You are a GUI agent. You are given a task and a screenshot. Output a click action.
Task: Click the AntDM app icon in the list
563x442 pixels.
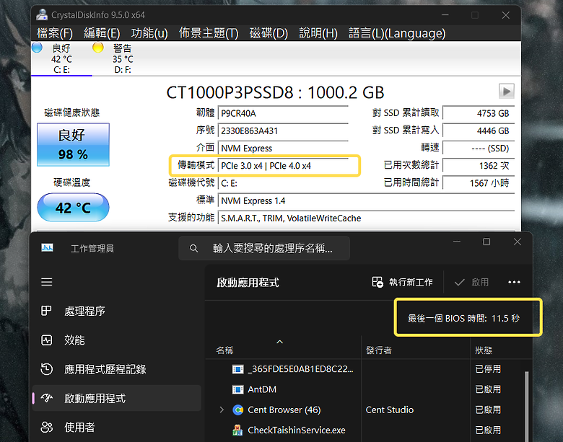click(237, 389)
